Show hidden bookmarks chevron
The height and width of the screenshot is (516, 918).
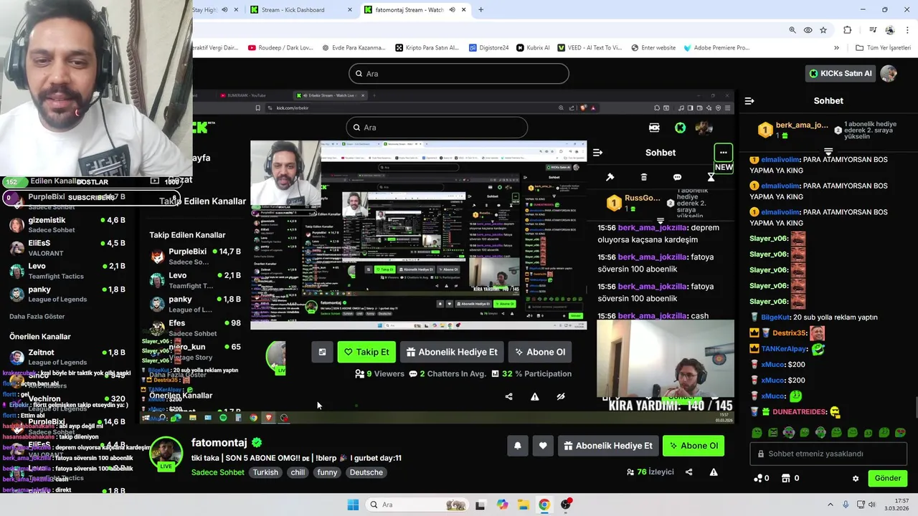[x=836, y=48]
